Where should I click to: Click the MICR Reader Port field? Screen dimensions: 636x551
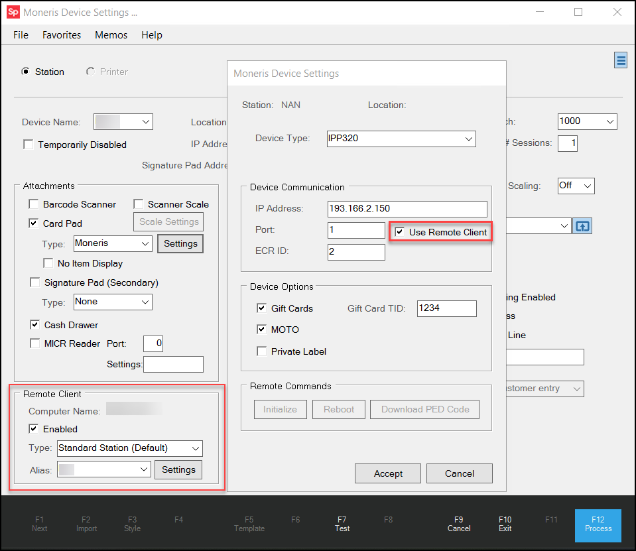coord(153,344)
